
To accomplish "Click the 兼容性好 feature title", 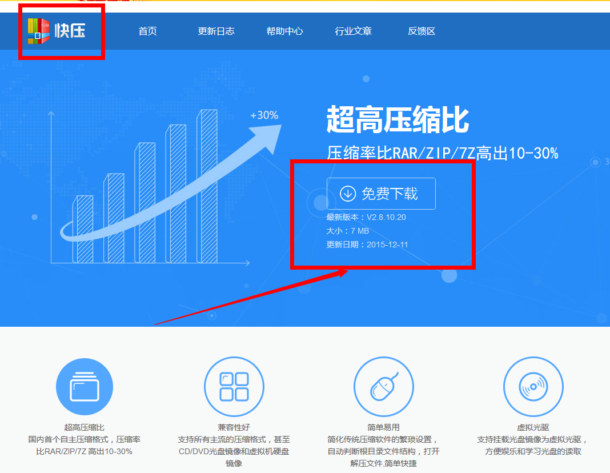I will pyautogui.click(x=234, y=427).
